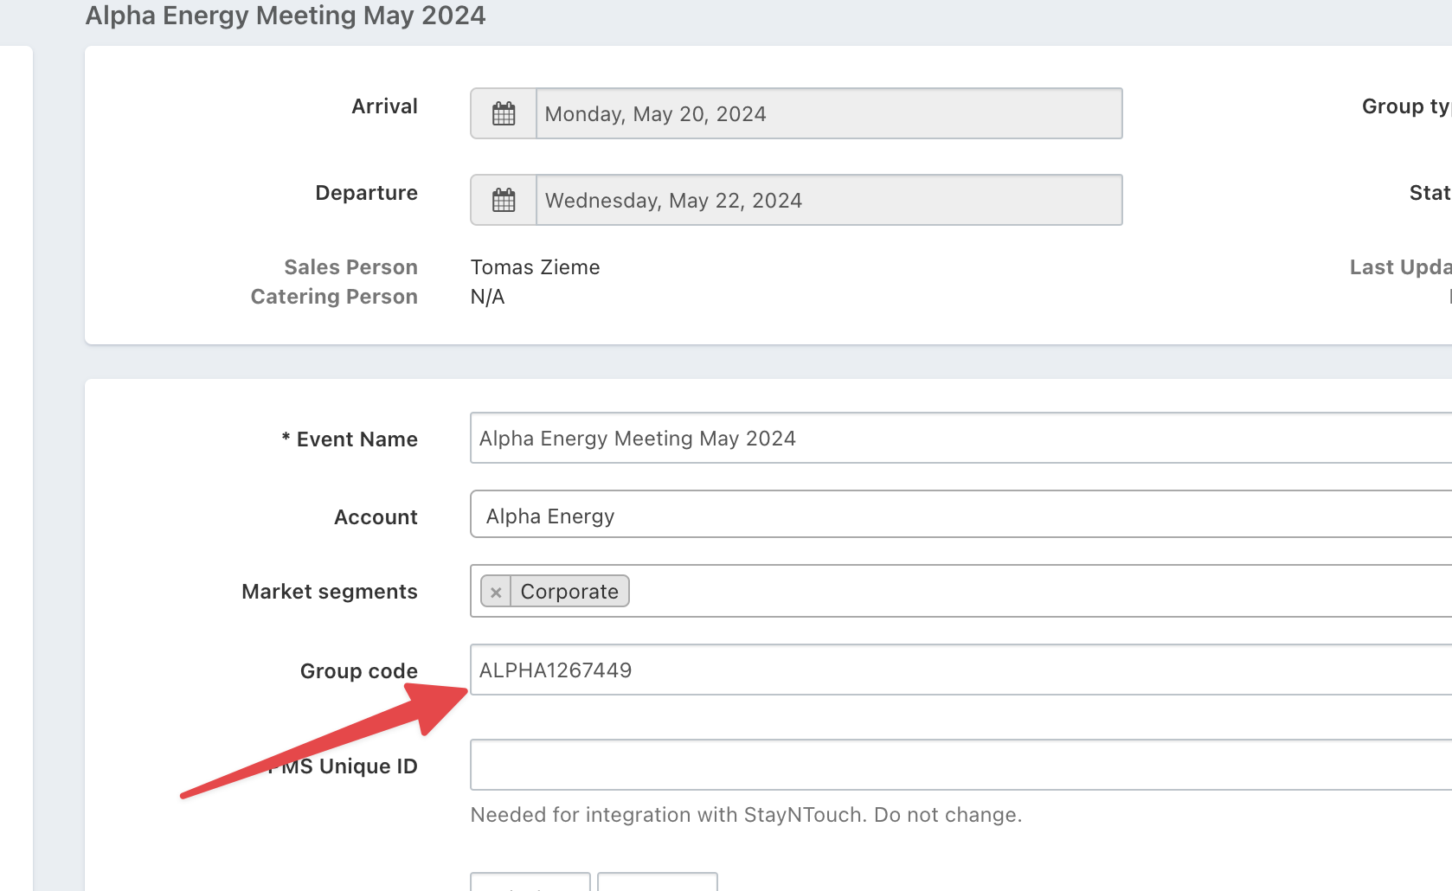Click the Alpha Energy Meeting page heading

click(x=286, y=16)
